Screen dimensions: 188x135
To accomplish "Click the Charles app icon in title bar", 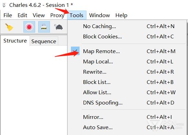I will [x=4, y=5].
